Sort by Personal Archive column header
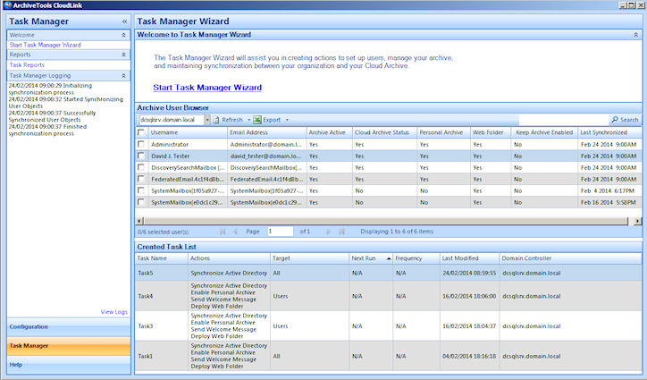The height and width of the screenshot is (380, 647). [x=443, y=132]
